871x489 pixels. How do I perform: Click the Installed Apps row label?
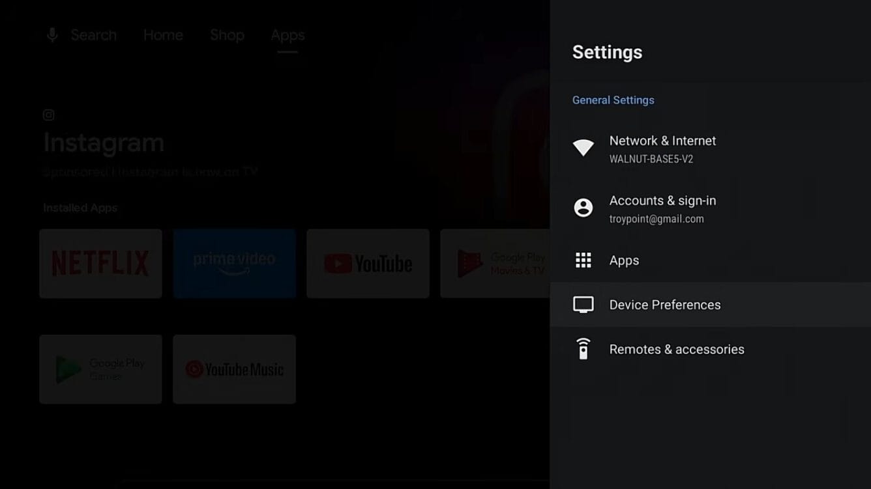click(x=80, y=208)
